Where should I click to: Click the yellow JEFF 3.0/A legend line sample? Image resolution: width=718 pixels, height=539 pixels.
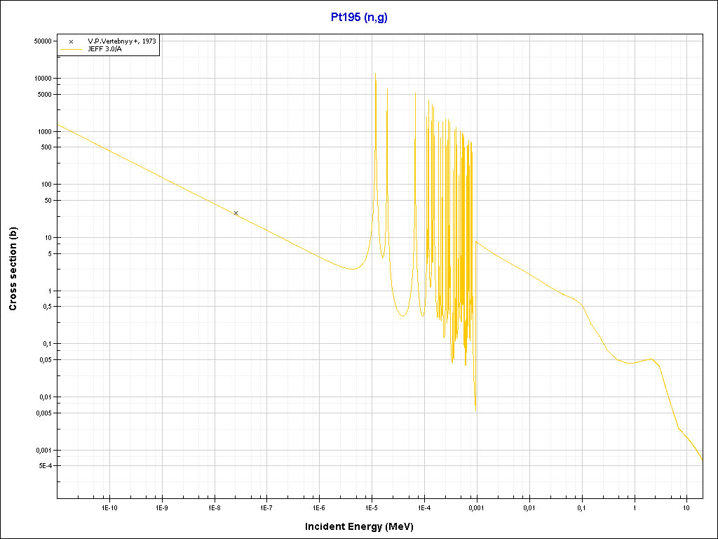(71, 49)
